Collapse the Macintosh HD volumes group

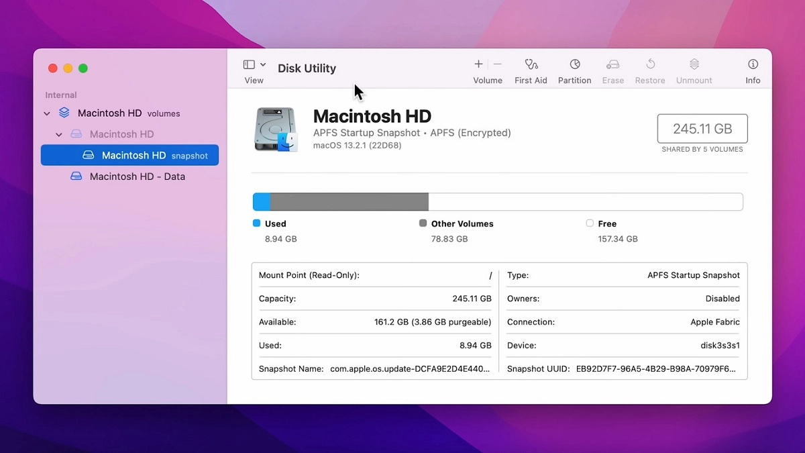pos(46,113)
